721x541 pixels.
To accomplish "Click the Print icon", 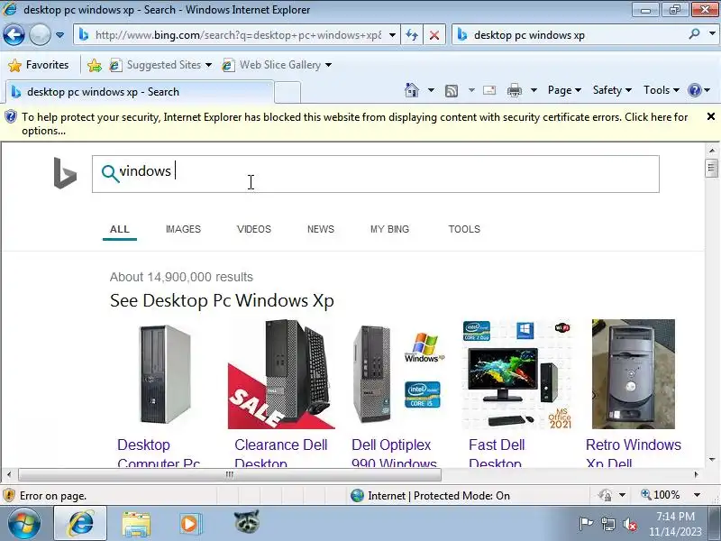I will (514, 90).
